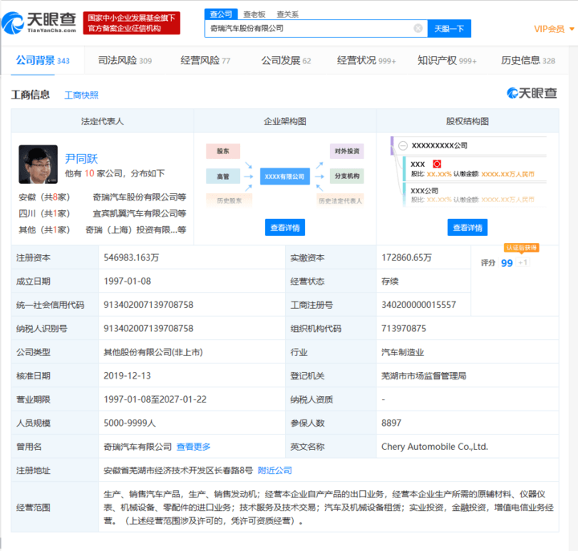Clear the search box with the X icon

(x=417, y=28)
